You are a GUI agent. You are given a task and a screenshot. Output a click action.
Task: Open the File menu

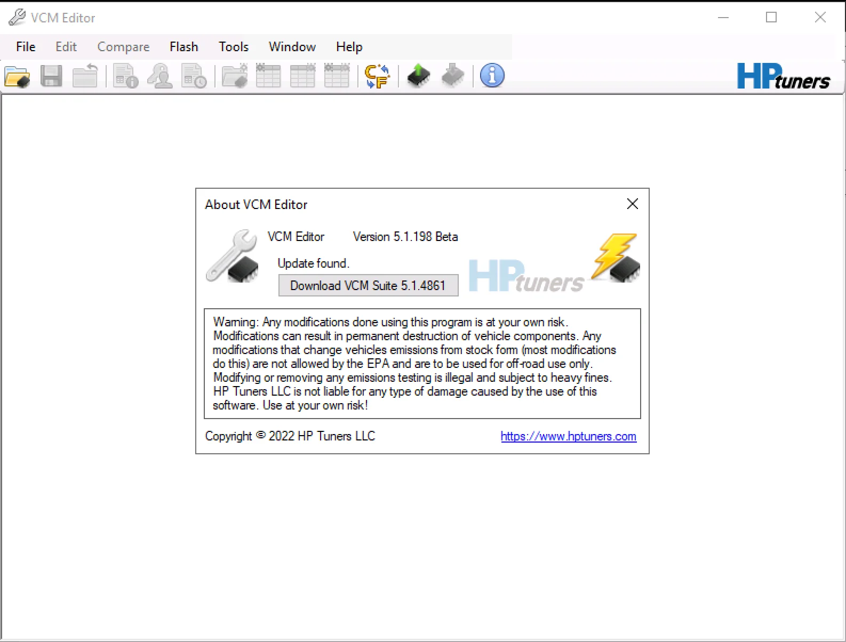pyautogui.click(x=26, y=47)
